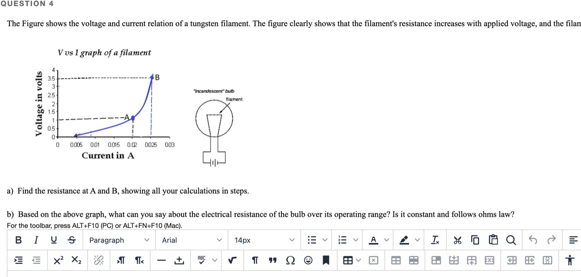581x277 pixels.
Task: Decrease indent of paragraph
Action: click(x=36, y=260)
